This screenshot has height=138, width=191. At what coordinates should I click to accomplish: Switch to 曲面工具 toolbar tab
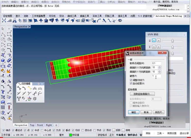click(x=84, y=16)
